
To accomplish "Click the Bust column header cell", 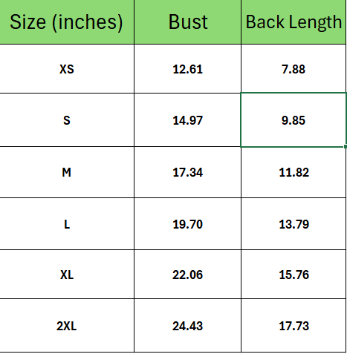I will pos(187,22).
